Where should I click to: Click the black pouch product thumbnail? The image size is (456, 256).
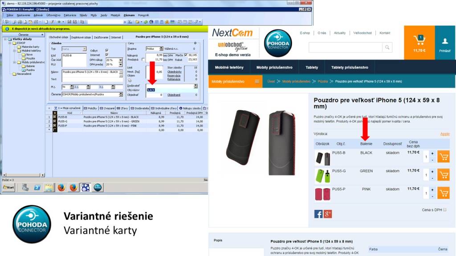click(x=322, y=159)
